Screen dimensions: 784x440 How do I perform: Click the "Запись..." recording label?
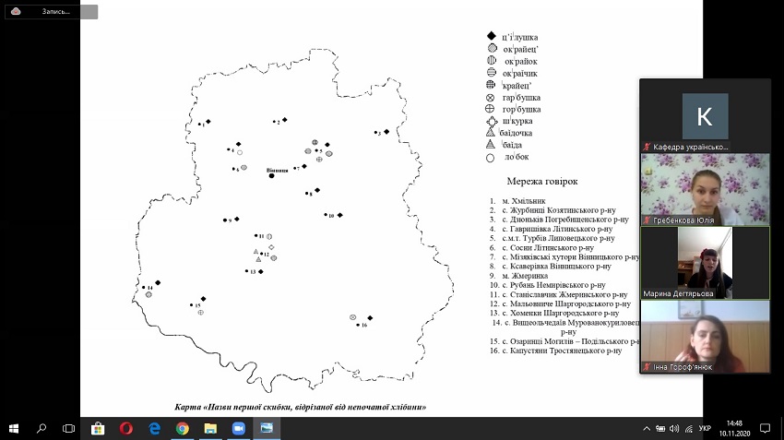(55, 11)
